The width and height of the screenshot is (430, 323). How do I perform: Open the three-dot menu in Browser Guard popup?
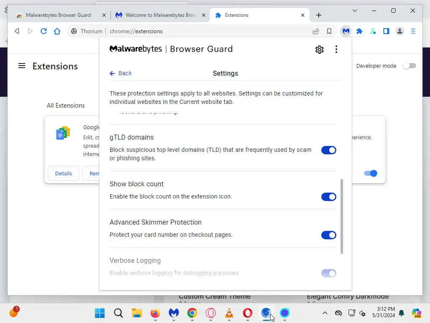point(336,50)
